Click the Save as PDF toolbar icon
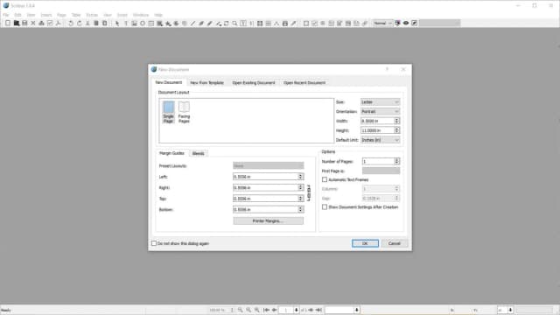 [x=59, y=24]
